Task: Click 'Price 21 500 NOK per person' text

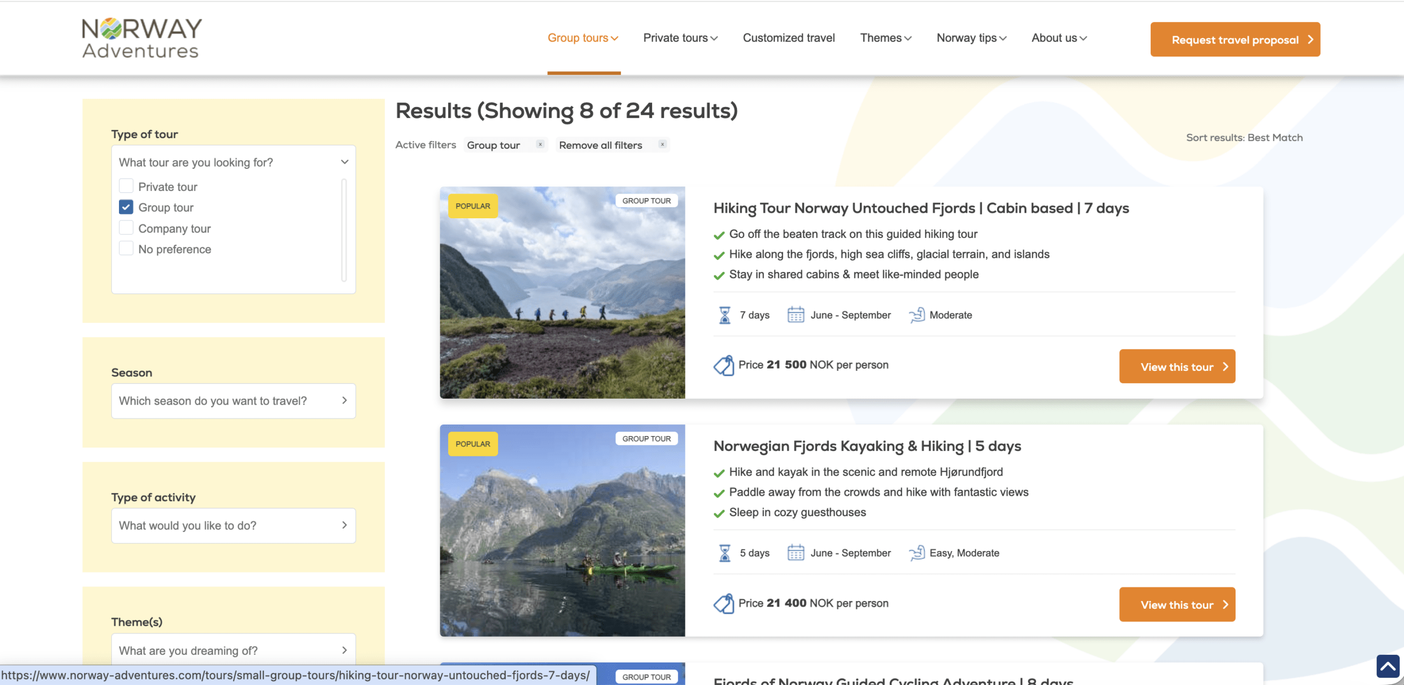Action: [813, 365]
